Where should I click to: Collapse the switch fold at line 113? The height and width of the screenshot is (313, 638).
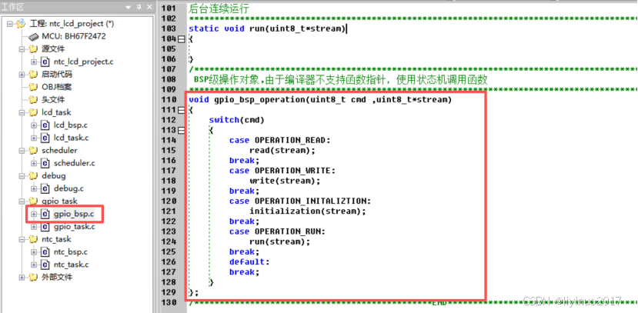pyautogui.click(x=182, y=131)
